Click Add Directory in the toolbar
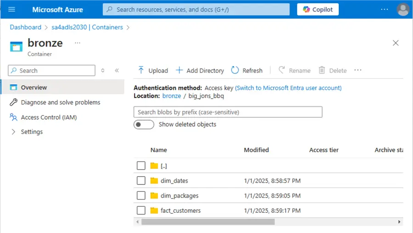Image resolution: width=413 pixels, height=233 pixels. point(200,70)
